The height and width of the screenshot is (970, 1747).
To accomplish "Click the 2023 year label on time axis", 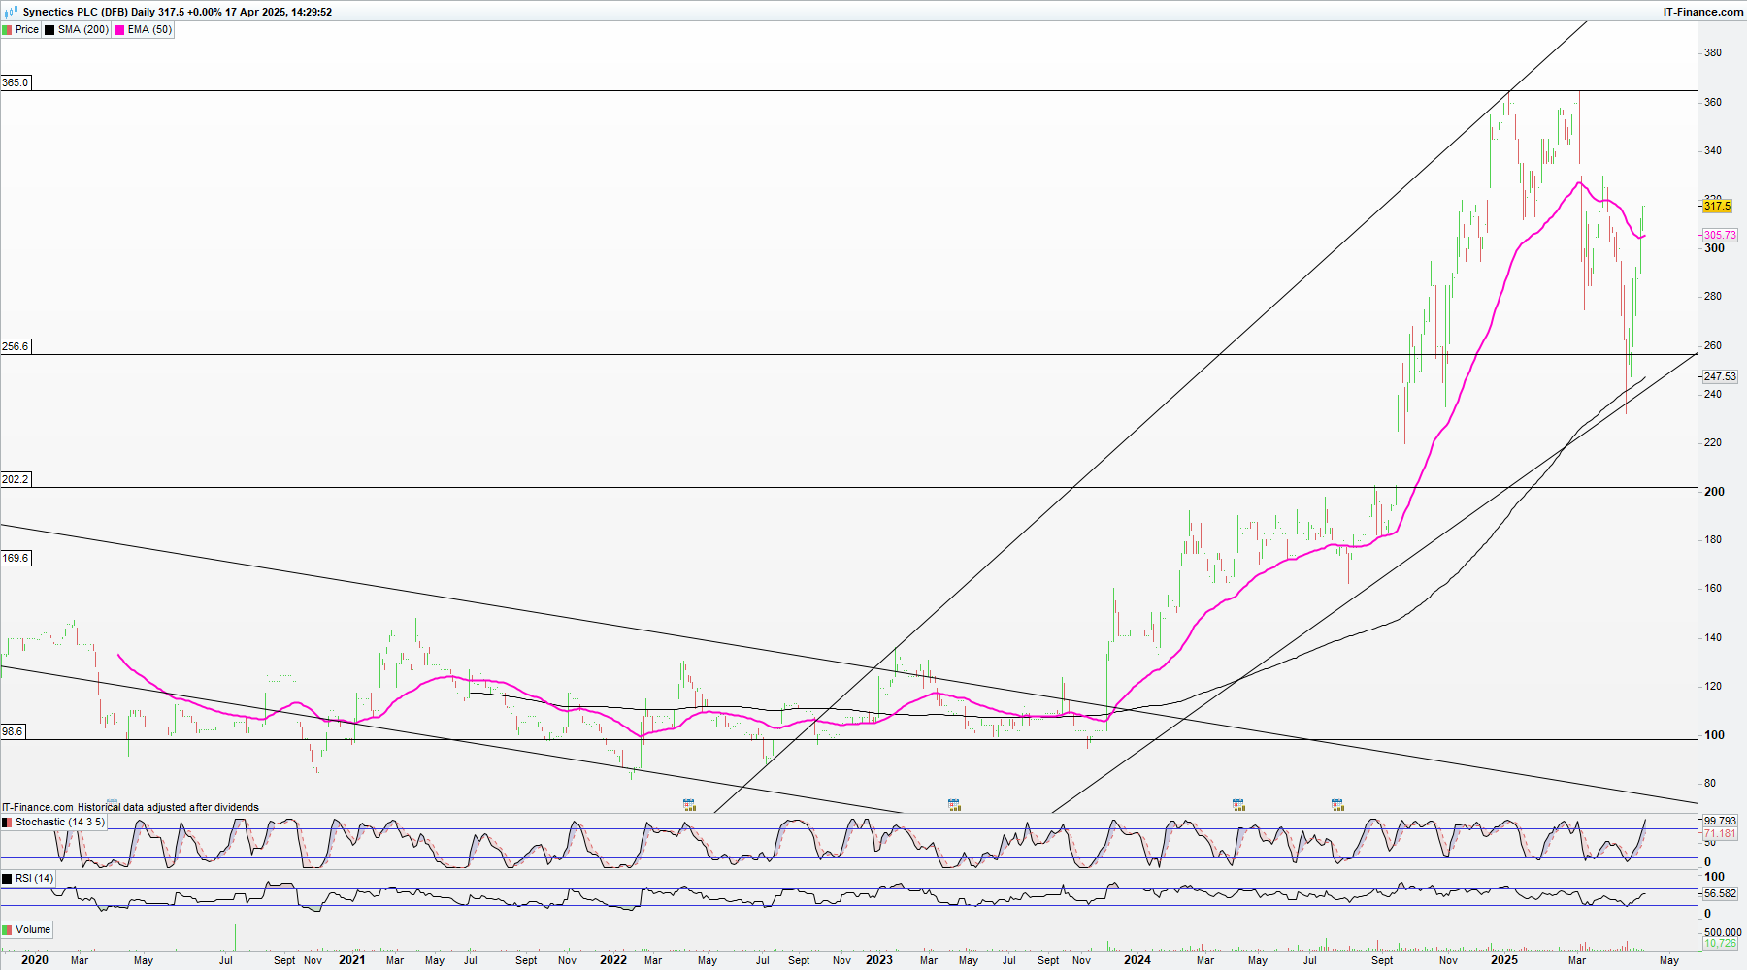I will (879, 960).
